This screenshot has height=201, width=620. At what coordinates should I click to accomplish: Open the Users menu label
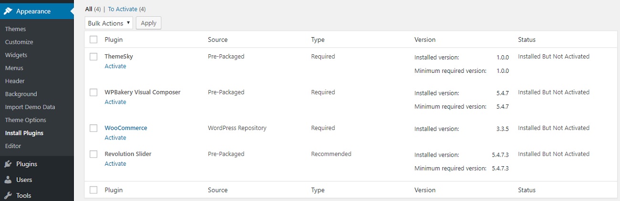(x=24, y=180)
